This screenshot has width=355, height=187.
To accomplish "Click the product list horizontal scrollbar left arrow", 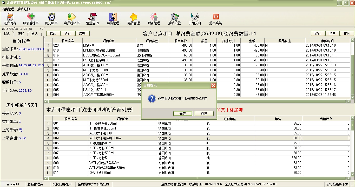I will click(46, 178).
